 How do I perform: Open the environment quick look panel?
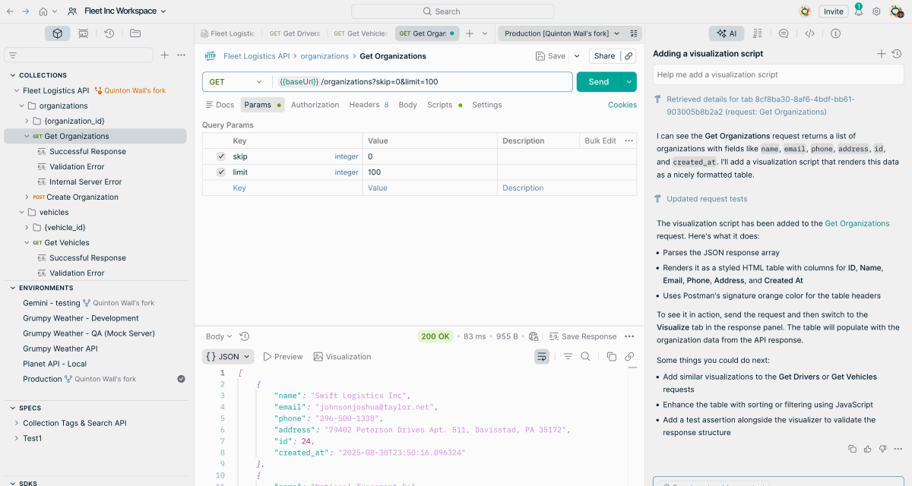[x=635, y=33]
